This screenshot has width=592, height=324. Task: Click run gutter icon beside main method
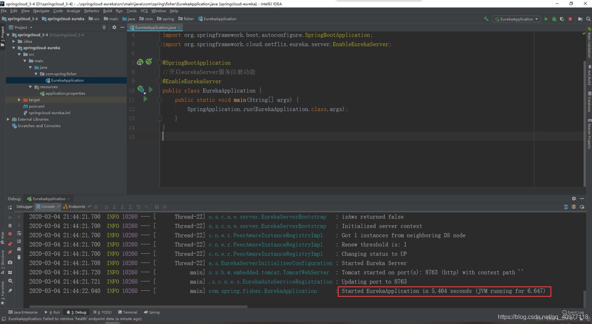click(145, 99)
